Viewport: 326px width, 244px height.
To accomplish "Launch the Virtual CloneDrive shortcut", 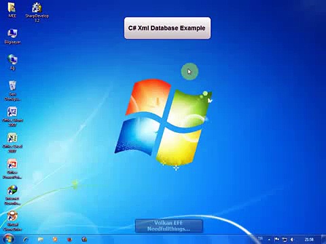I will click(x=12, y=221).
